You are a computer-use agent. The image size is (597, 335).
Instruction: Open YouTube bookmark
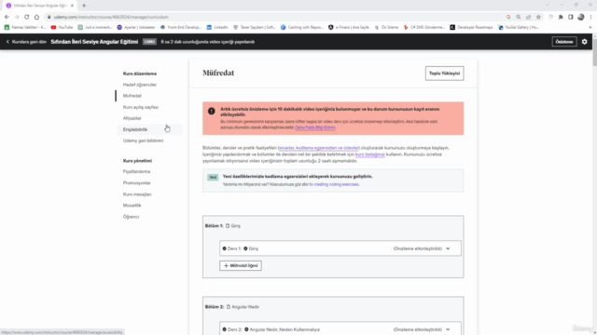click(62, 27)
